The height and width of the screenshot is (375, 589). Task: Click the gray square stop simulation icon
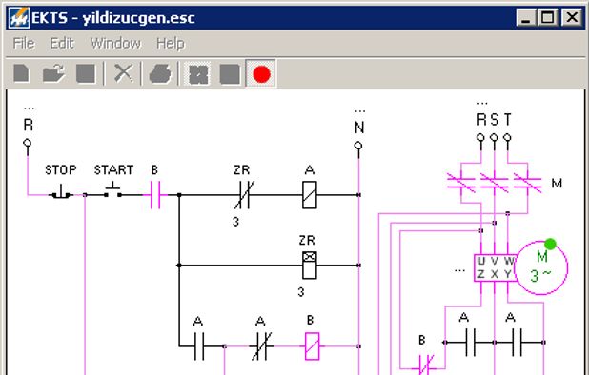(230, 74)
